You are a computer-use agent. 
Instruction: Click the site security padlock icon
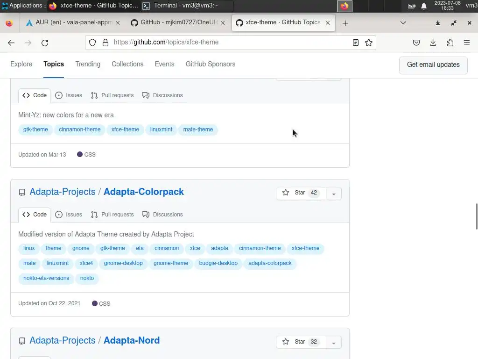coord(105,43)
